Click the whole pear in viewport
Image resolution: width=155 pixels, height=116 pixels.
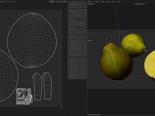[116, 62]
